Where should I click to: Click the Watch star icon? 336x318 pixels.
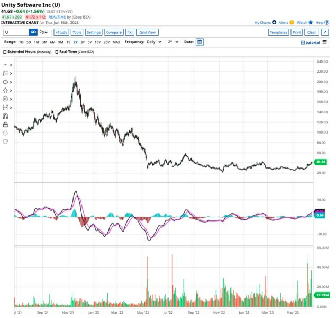[311, 22]
